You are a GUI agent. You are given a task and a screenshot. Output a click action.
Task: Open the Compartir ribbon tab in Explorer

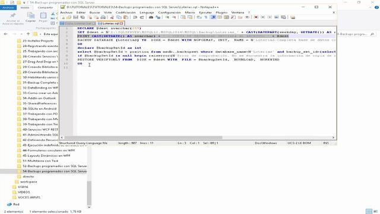45,8
